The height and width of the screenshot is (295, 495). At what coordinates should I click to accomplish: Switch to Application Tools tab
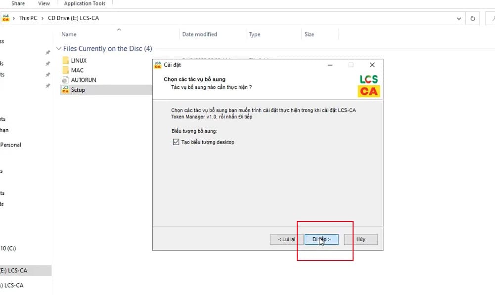[x=85, y=3]
